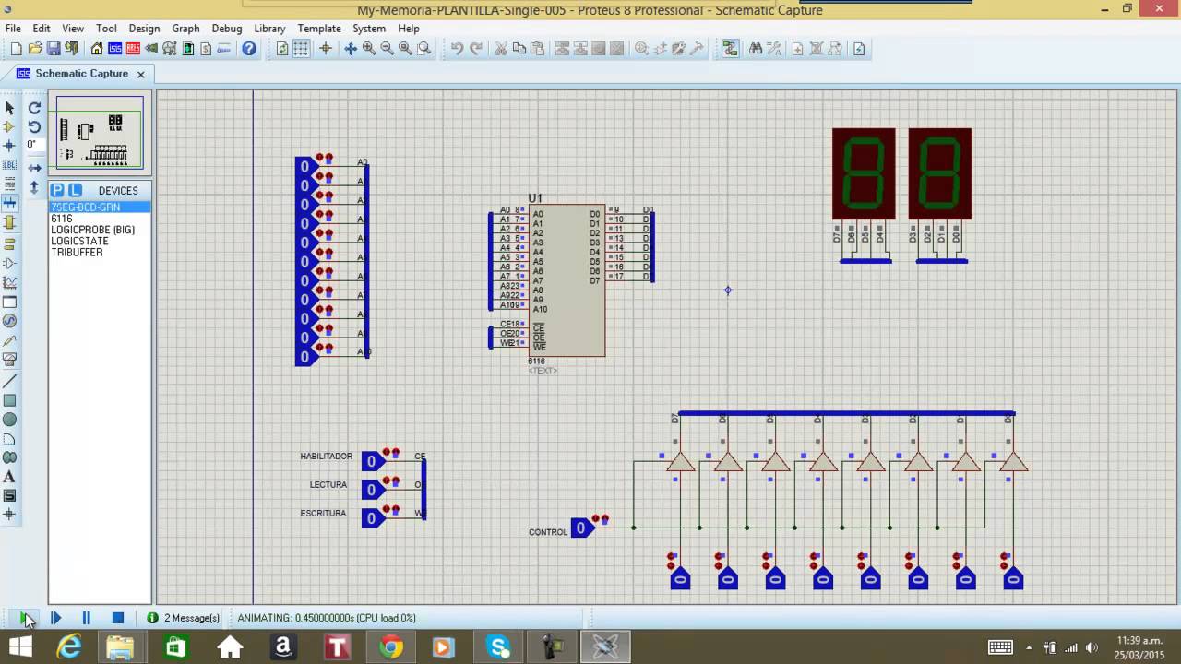The width and height of the screenshot is (1181, 664).
Task: Create a new project with the New icon
Action: point(16,48)
